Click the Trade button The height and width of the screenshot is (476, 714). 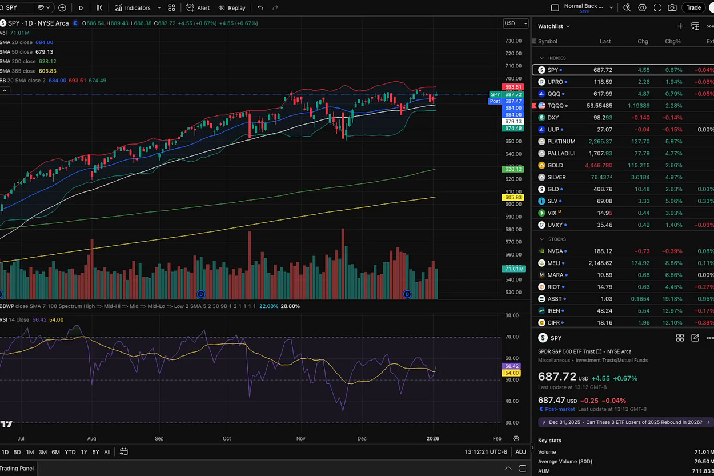693,8
